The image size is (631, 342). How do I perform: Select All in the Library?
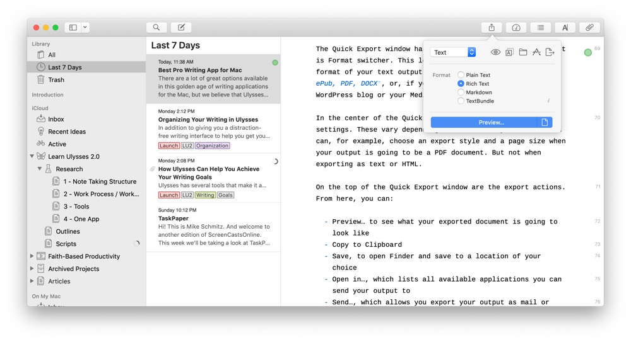click(86, 55)
